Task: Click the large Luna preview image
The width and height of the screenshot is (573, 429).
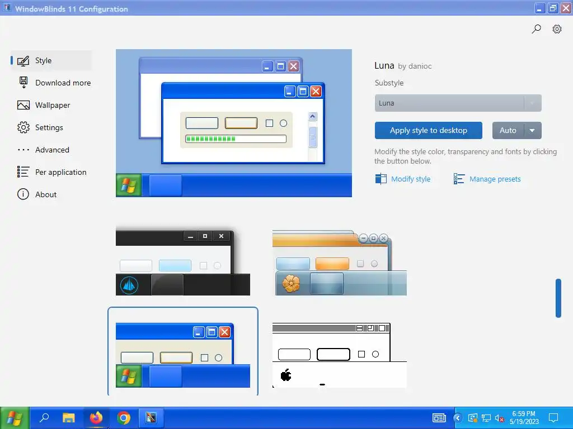Action: (234, 123)
